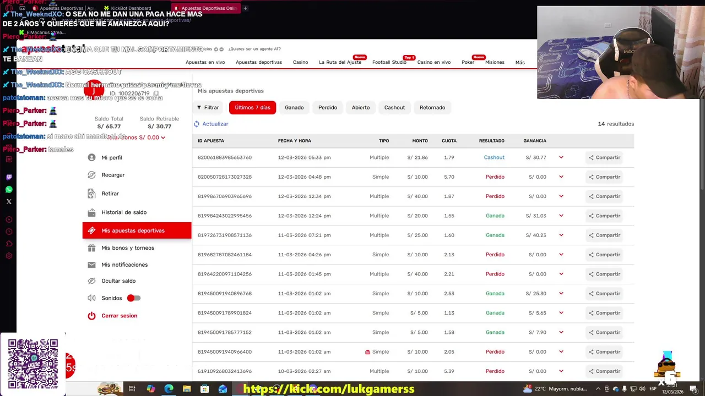The image size is (705, 396).
Task: Click Compartir for 04:26 pm bet
Action: coord(604,255)
